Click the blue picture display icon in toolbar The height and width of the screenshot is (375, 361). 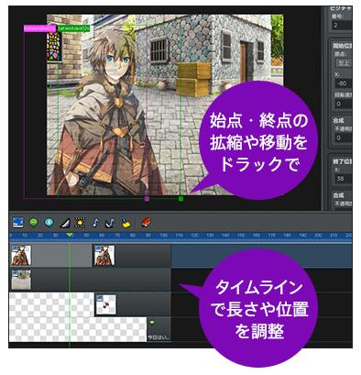pos(18,223)
